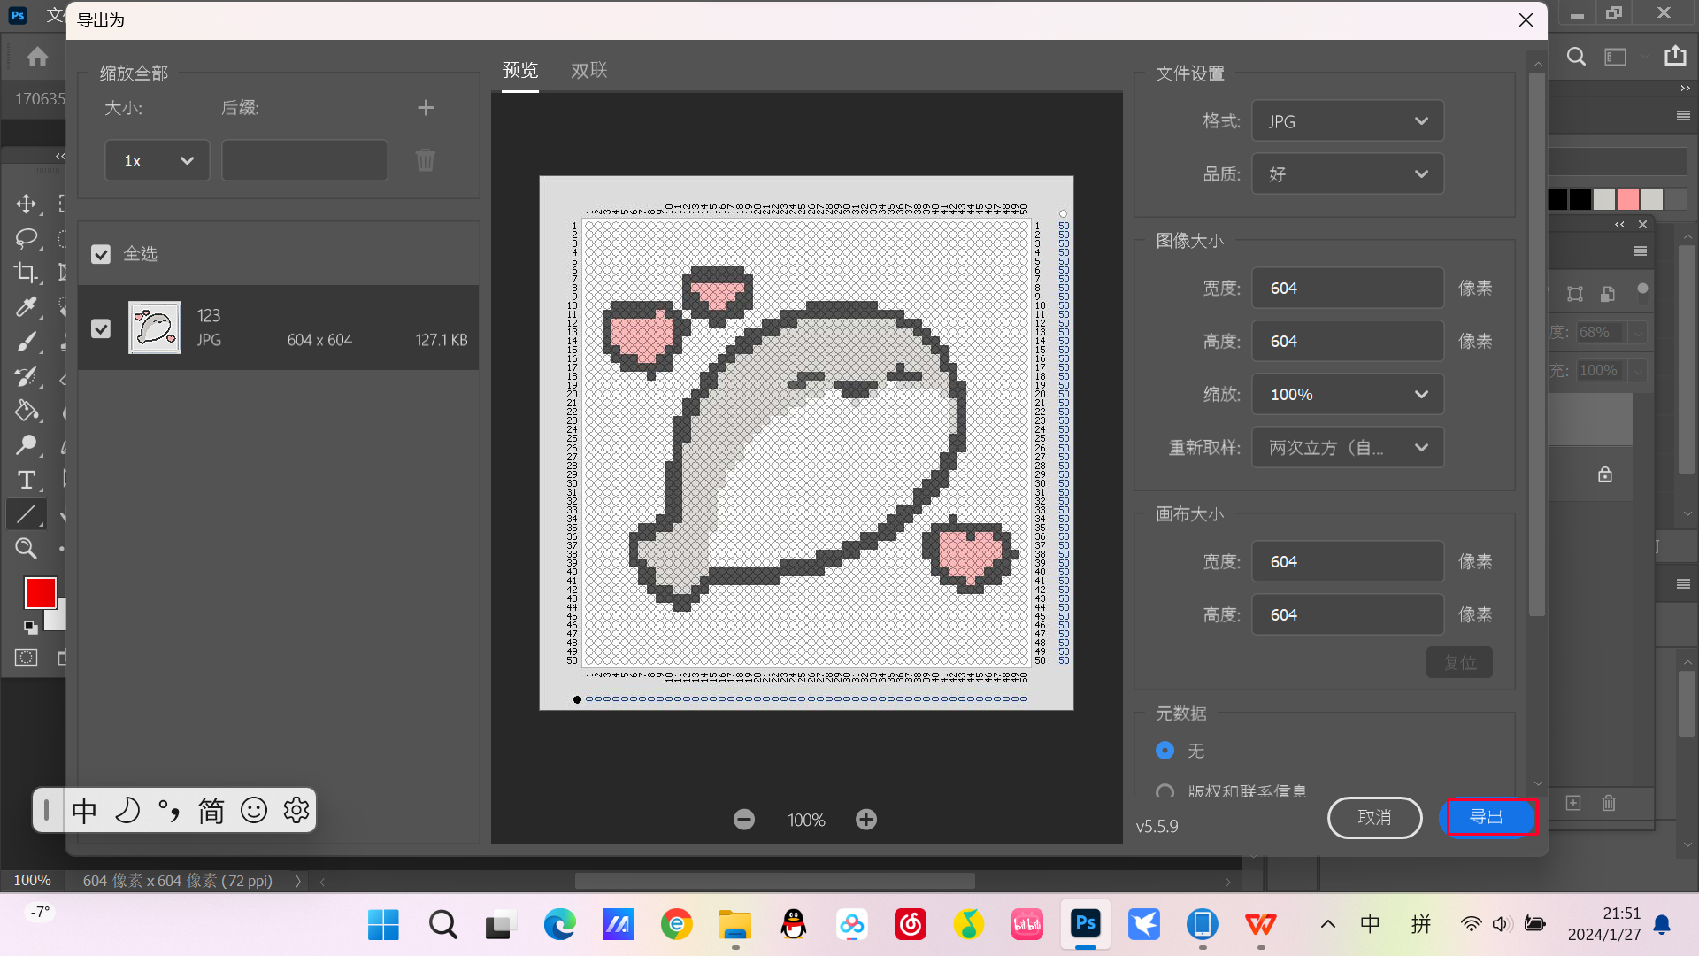Click the 复位 reset button

pyautogui.click(x=1460, y=663)
